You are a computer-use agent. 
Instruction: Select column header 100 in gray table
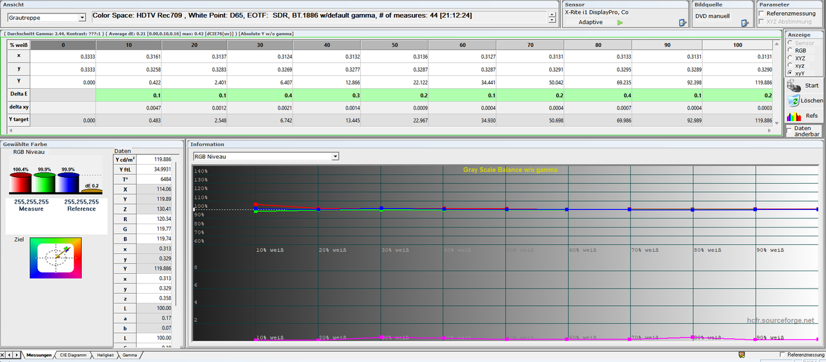[738, 45]
